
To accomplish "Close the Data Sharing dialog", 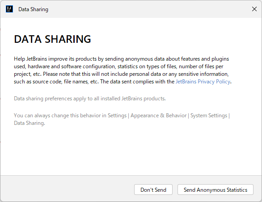I will click(254, 9).
